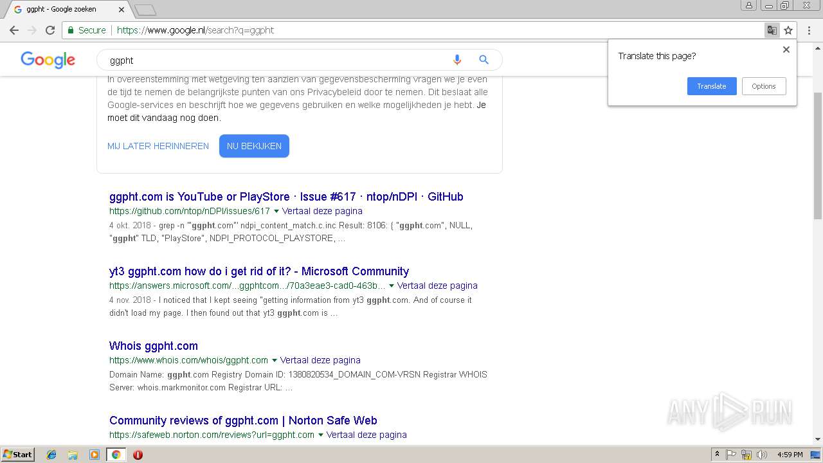The image size is (823, 463).
Task: Open a new browser tab
Action: coord(145,10)
